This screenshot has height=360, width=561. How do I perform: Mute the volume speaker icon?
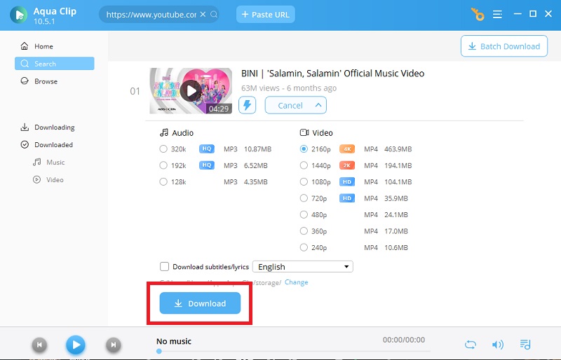coord(498,345)
